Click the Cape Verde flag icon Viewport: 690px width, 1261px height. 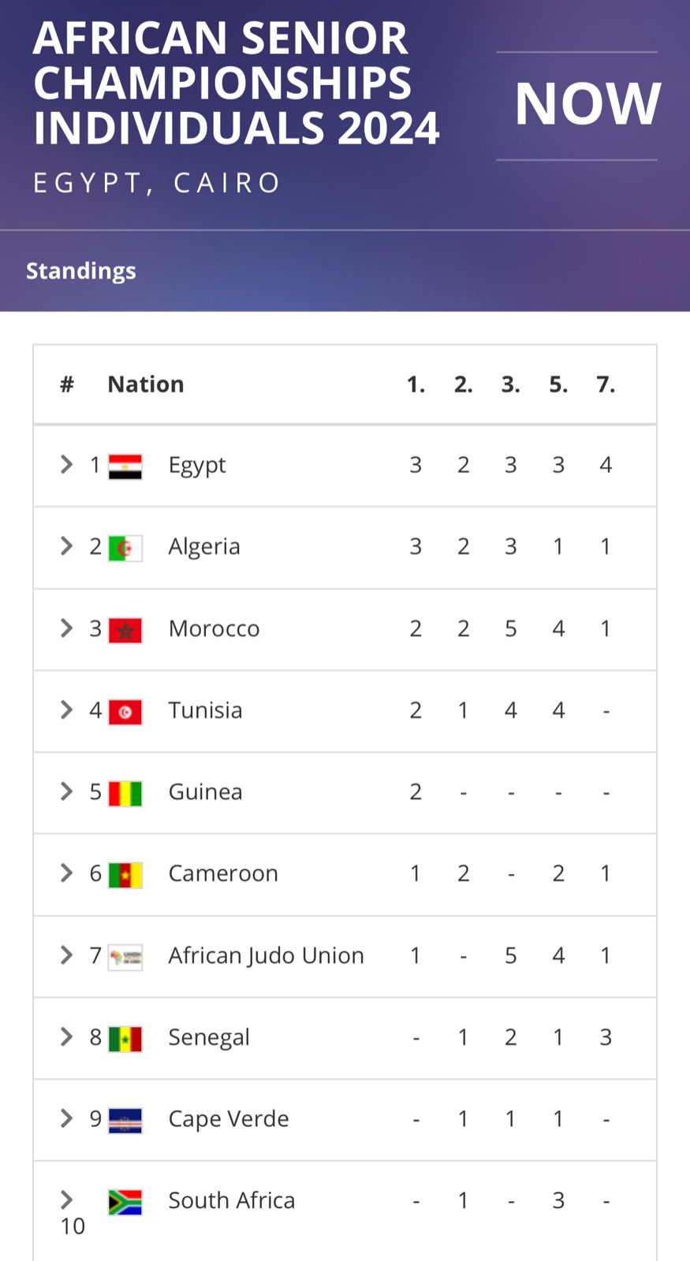125,1120
